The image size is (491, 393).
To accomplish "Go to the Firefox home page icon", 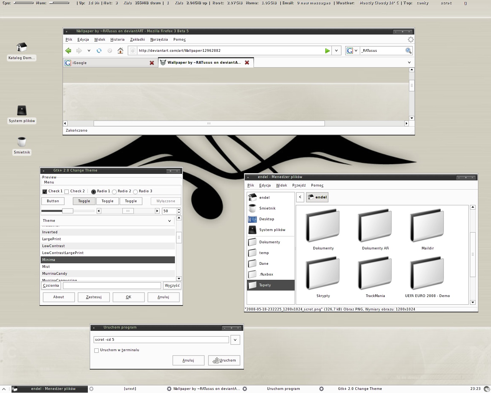I will [120, 51].
